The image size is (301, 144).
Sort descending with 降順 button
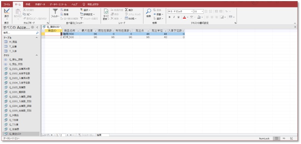coord(64,14)
